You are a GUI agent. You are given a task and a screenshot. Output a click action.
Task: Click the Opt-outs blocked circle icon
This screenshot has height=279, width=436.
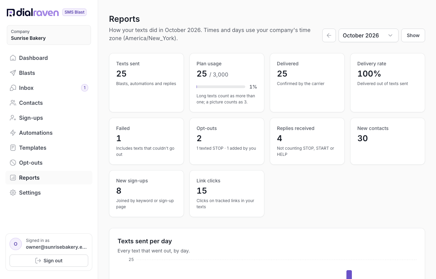[13, 163]
